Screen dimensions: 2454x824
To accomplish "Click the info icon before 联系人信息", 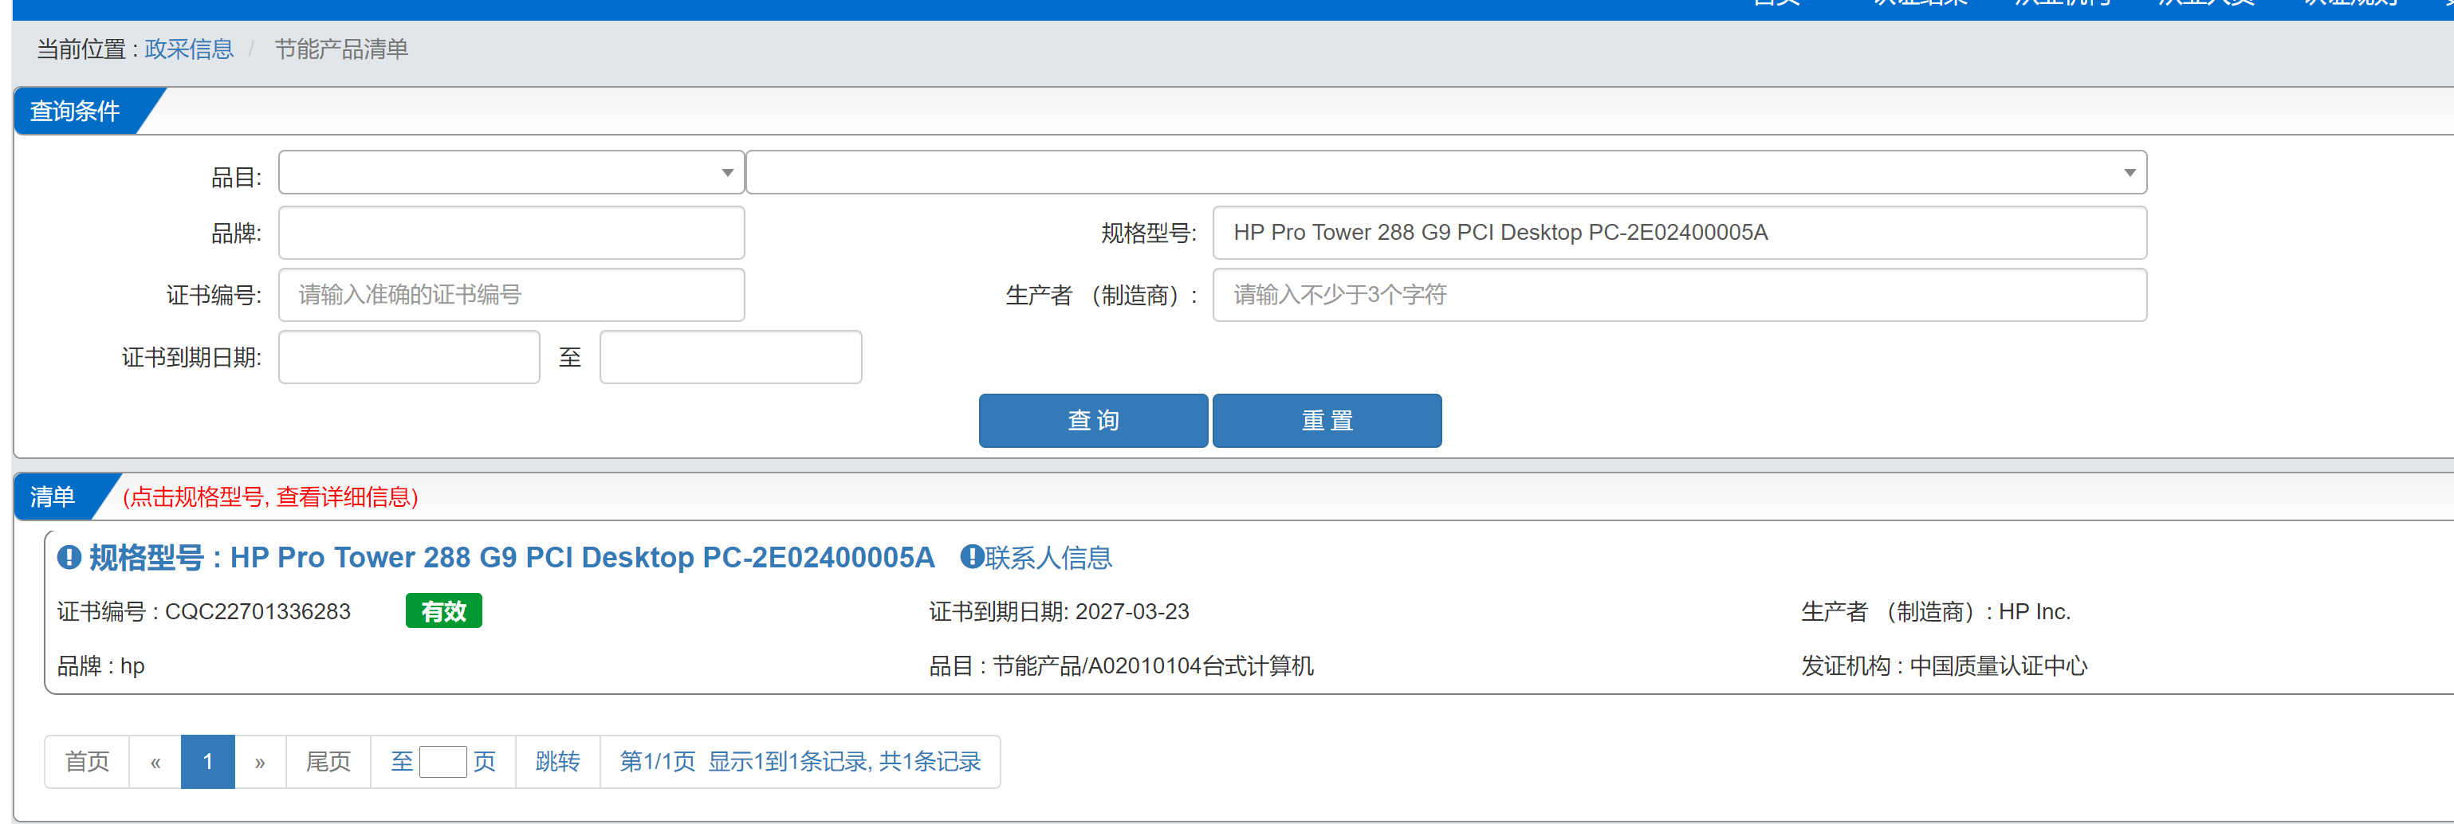I will (972, 556).
